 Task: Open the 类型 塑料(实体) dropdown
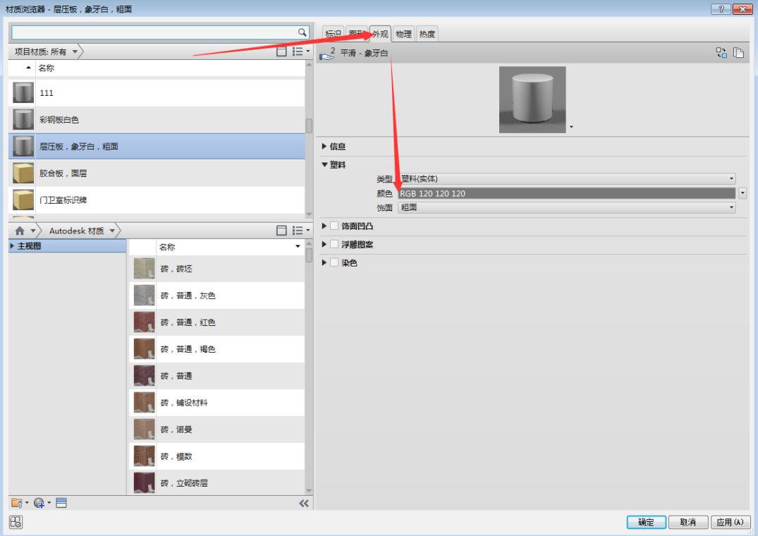(x=567, y=179)
